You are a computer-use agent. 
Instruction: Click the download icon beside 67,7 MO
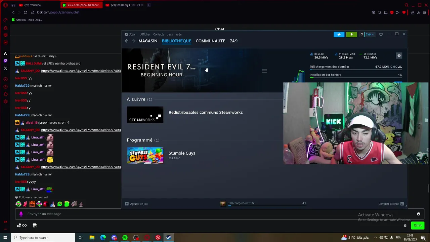click(400, 67)
